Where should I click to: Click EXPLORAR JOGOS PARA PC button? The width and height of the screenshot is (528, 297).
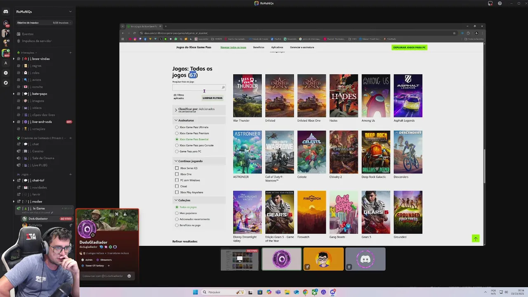click(x=409, y=47)
